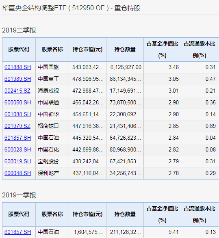The width and height of the screenshot is (219, 238).
Task: Click 股票代码 header in 2019二季报 table
Action: pyautogui.click(x=19, y=49)
